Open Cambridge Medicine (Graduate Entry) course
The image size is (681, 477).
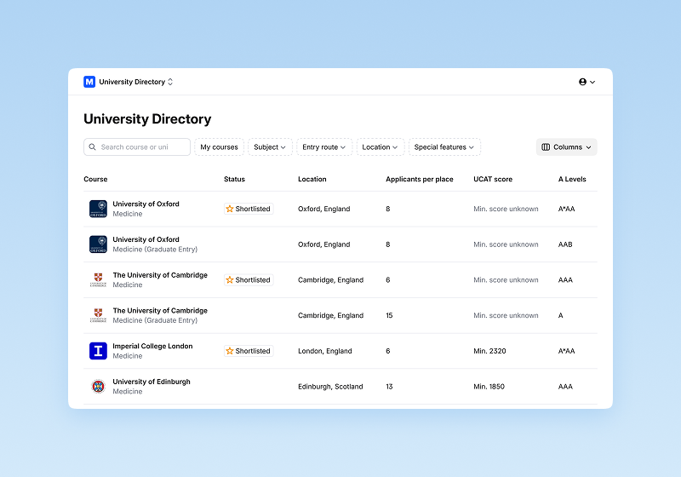point(160,315)
